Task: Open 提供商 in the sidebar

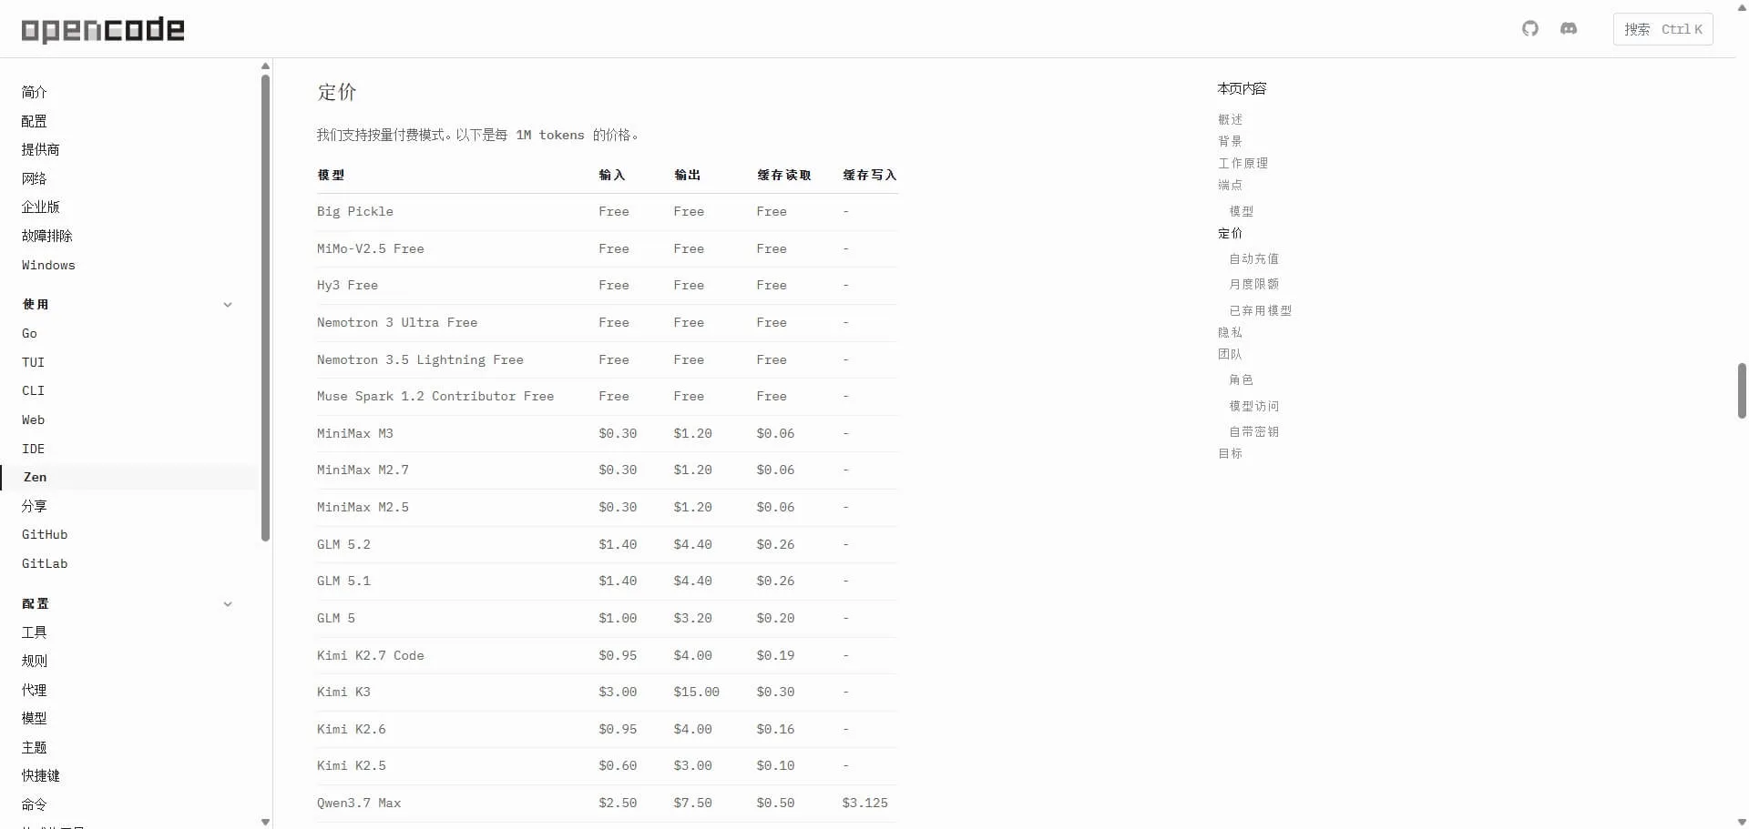Action: [41, 149]
